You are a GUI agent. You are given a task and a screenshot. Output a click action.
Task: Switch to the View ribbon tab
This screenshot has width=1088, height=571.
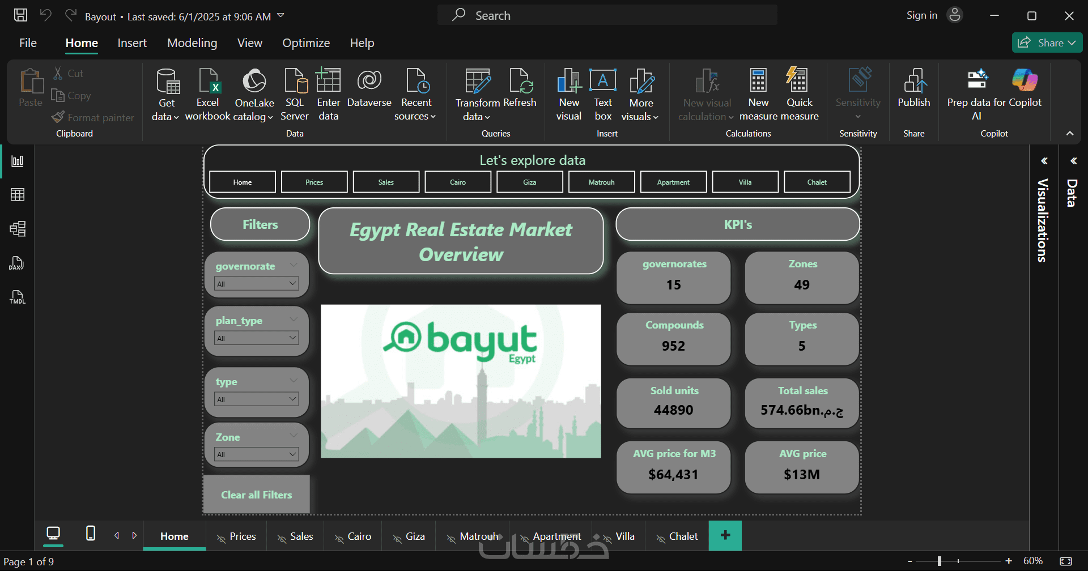250,43
